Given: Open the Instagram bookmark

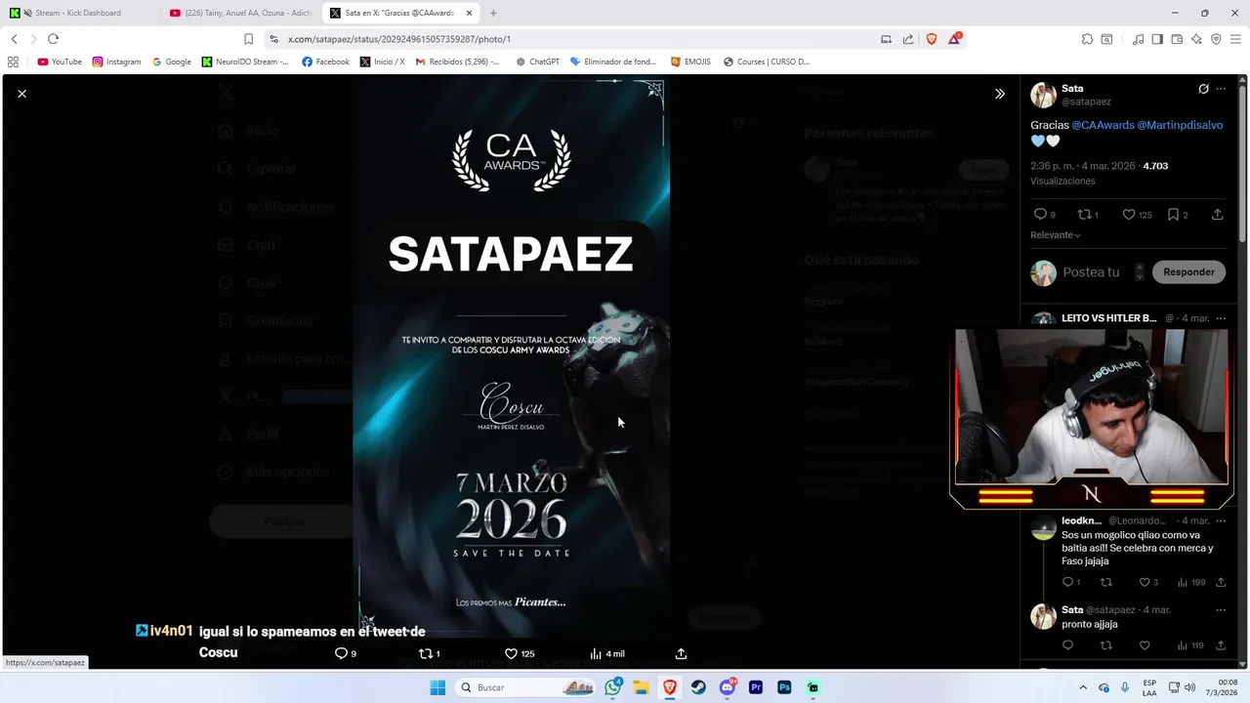Looking at the screenshot, I should pyautogui.click(x=116, y=62).
